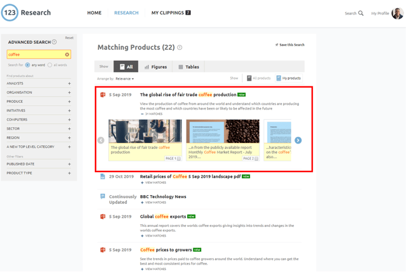The image size is (407, 273).
Task: Click the Advanced Search help icon
Action: coord(54,42)
